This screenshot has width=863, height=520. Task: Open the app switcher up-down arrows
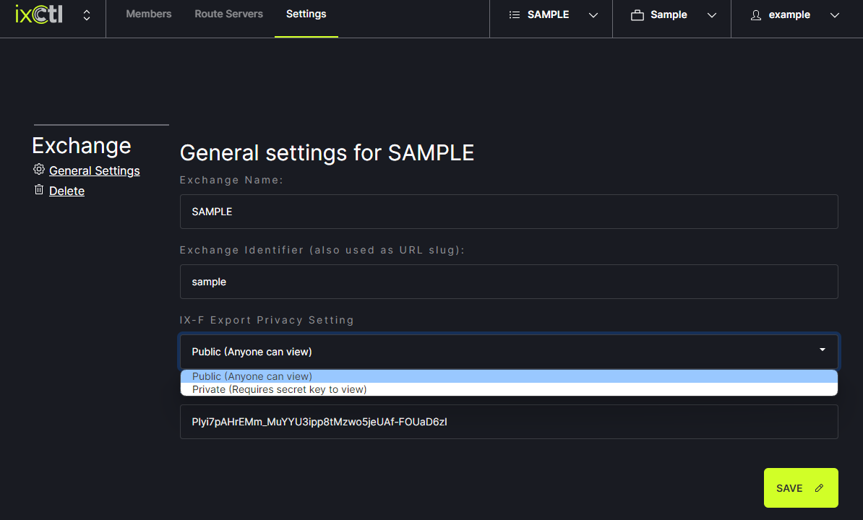(87, 15)
